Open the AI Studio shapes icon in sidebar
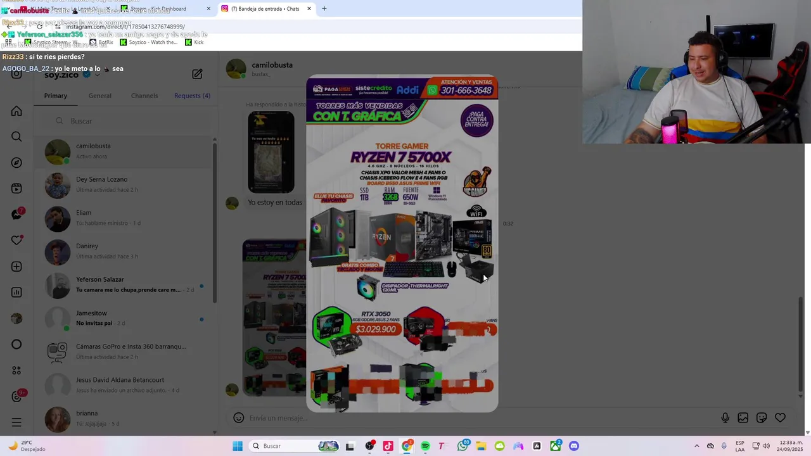 (16, 370)
